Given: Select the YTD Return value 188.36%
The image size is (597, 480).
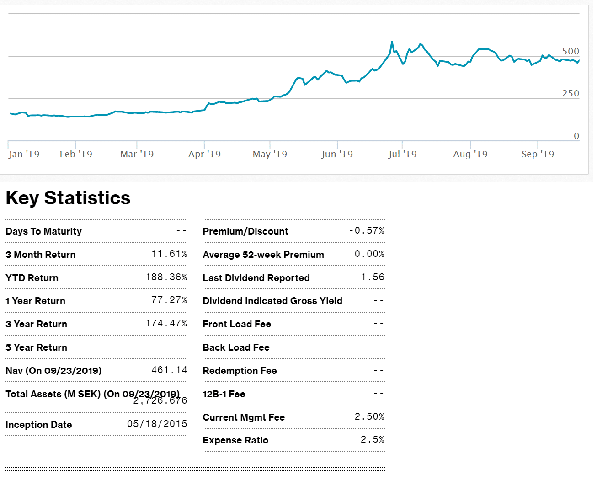Looking at the screenshot, I should pos(166,277).
